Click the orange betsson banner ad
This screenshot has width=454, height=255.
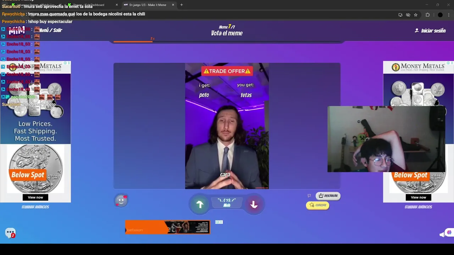point(167,227)
